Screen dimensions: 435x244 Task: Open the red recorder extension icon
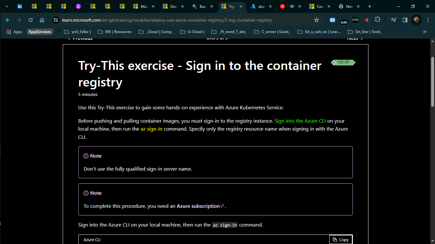coord(367,20)
